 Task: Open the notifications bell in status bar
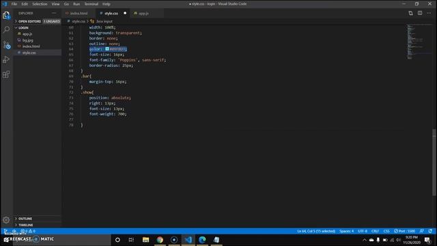[430, 231]
